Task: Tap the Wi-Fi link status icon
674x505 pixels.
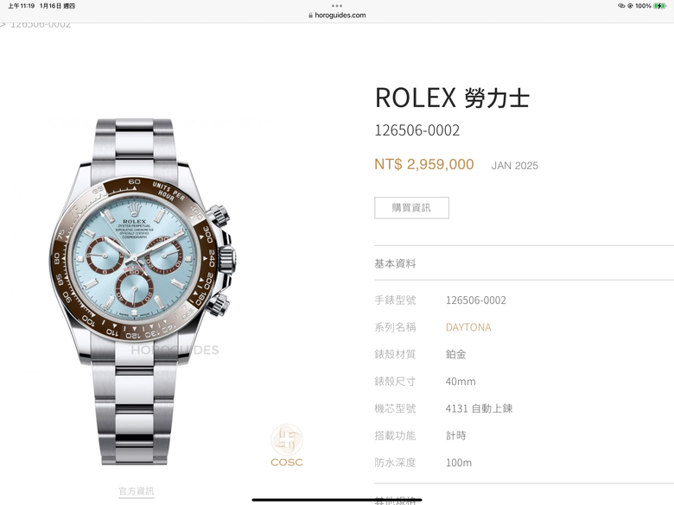Action: (621, 5)
